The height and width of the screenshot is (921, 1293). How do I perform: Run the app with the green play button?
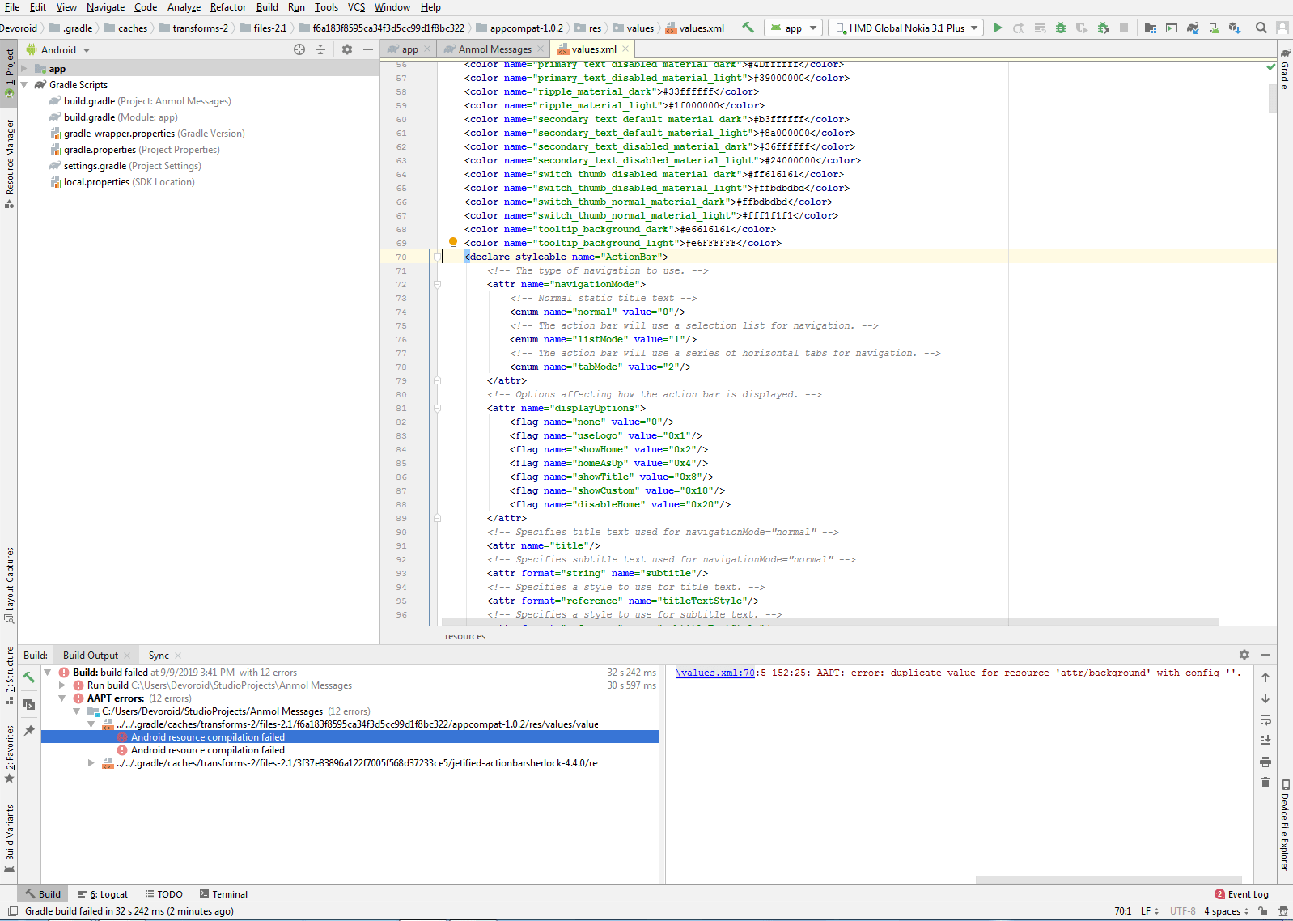coord(998,28)
